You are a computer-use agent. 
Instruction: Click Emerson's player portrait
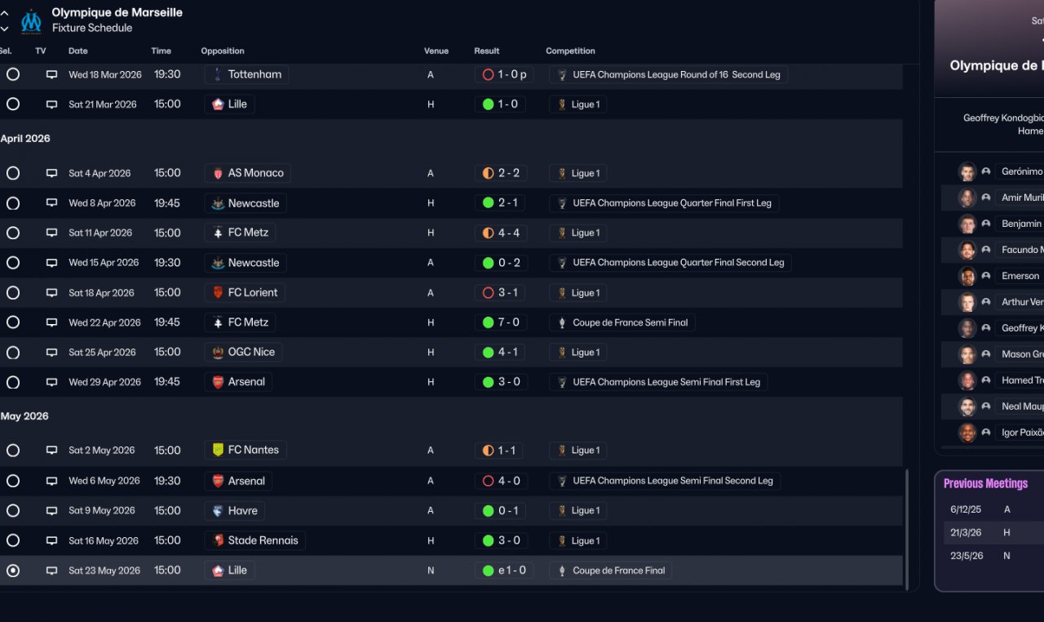(967, 276)
